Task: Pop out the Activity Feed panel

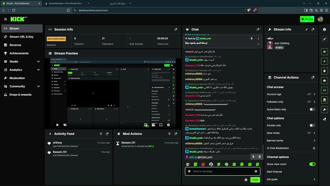Action: tap(107, 134)
